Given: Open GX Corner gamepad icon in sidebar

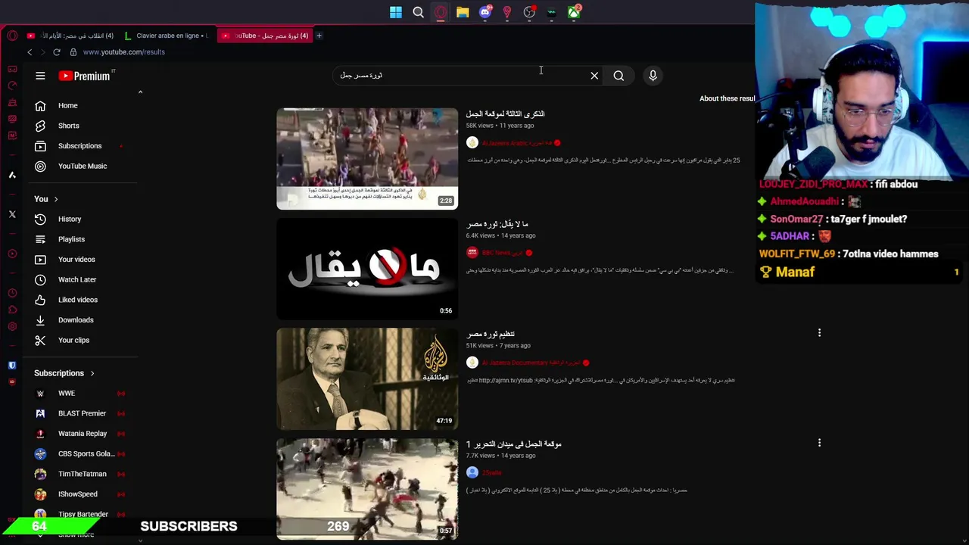Looking at the screenshot, I should pos(12,69).
